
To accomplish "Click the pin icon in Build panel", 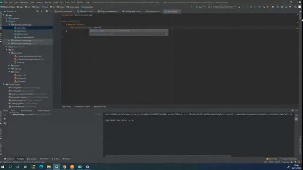I will tap(5, 119).
